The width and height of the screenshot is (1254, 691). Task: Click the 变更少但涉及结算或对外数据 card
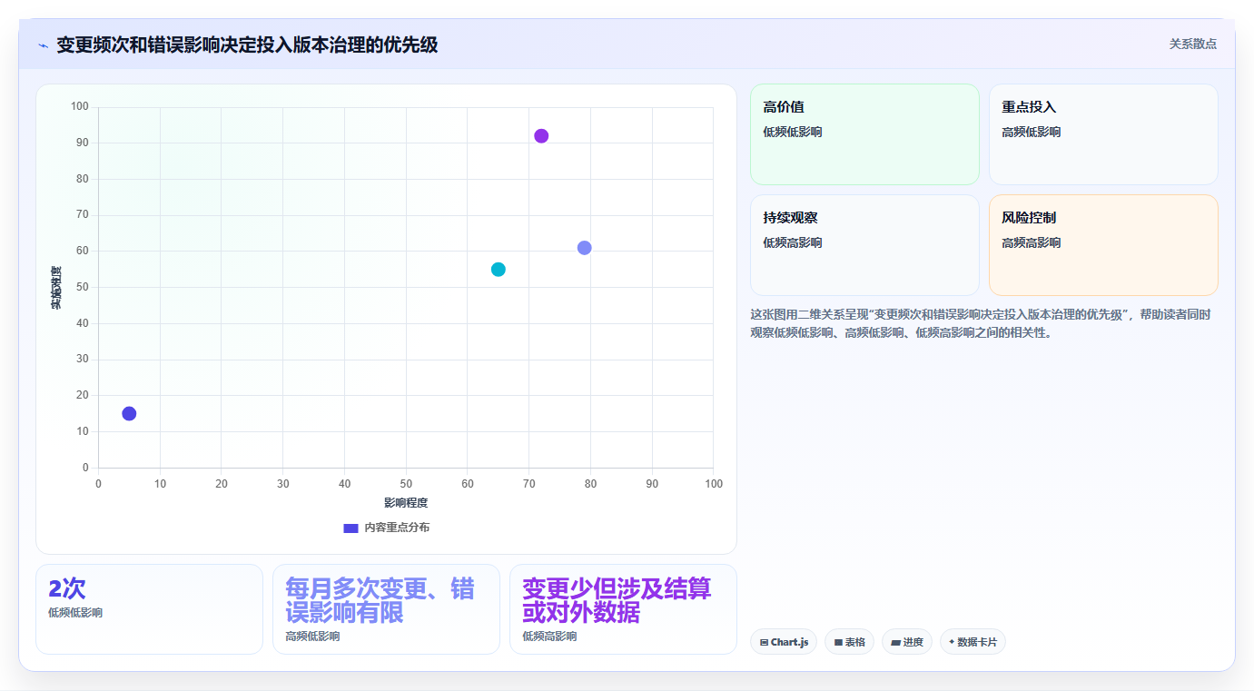(x=623, y=609)
